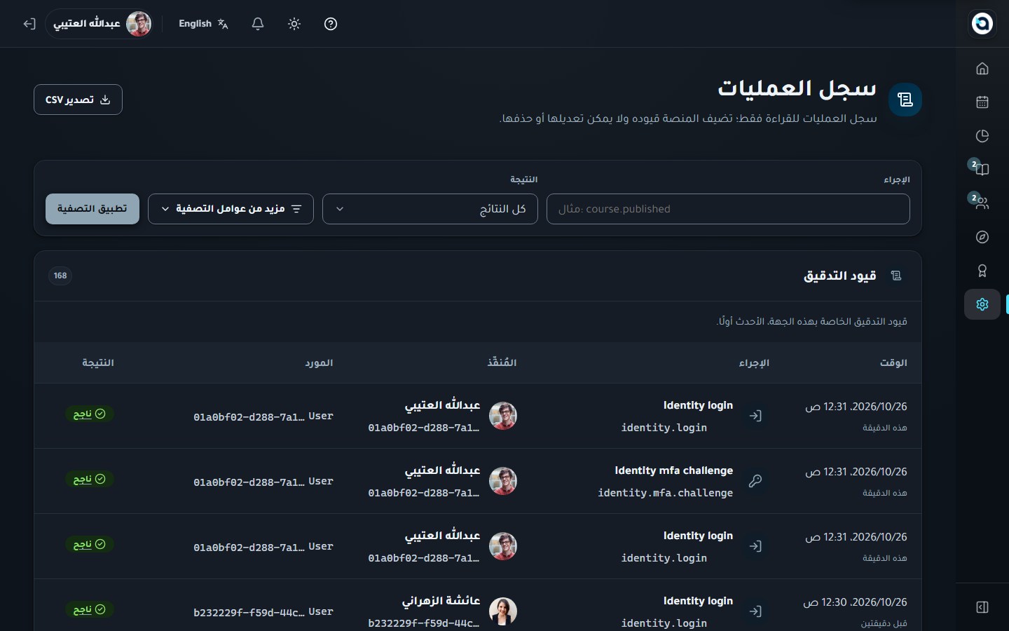The image size is (1009, 631).
Task: Open the عبدالله العتيبي profile menu in the header
Action: [101, 24]
